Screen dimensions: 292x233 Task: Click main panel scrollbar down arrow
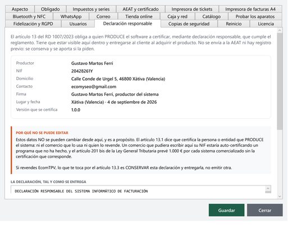pos(280,196)
